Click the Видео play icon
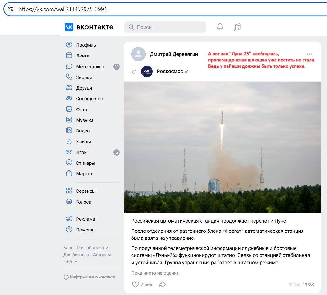 69,131
